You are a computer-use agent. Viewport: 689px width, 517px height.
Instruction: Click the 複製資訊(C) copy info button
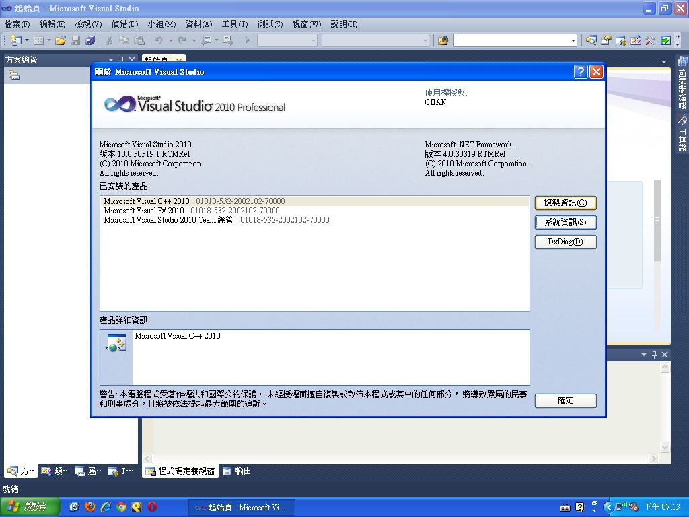pos(565,203)
